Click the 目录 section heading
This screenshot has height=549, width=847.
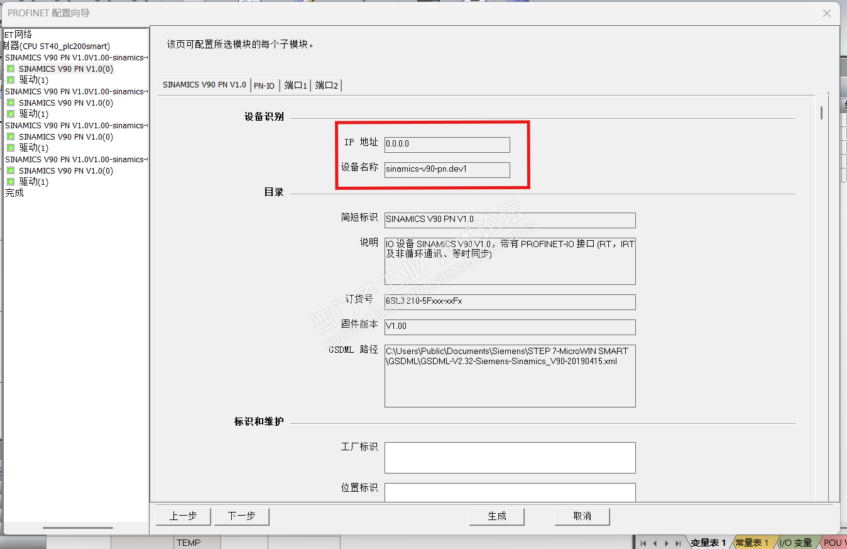click(274, 192)
